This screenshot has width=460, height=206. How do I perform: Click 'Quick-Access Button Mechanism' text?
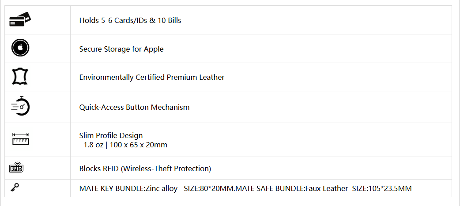tap(134, 107)
